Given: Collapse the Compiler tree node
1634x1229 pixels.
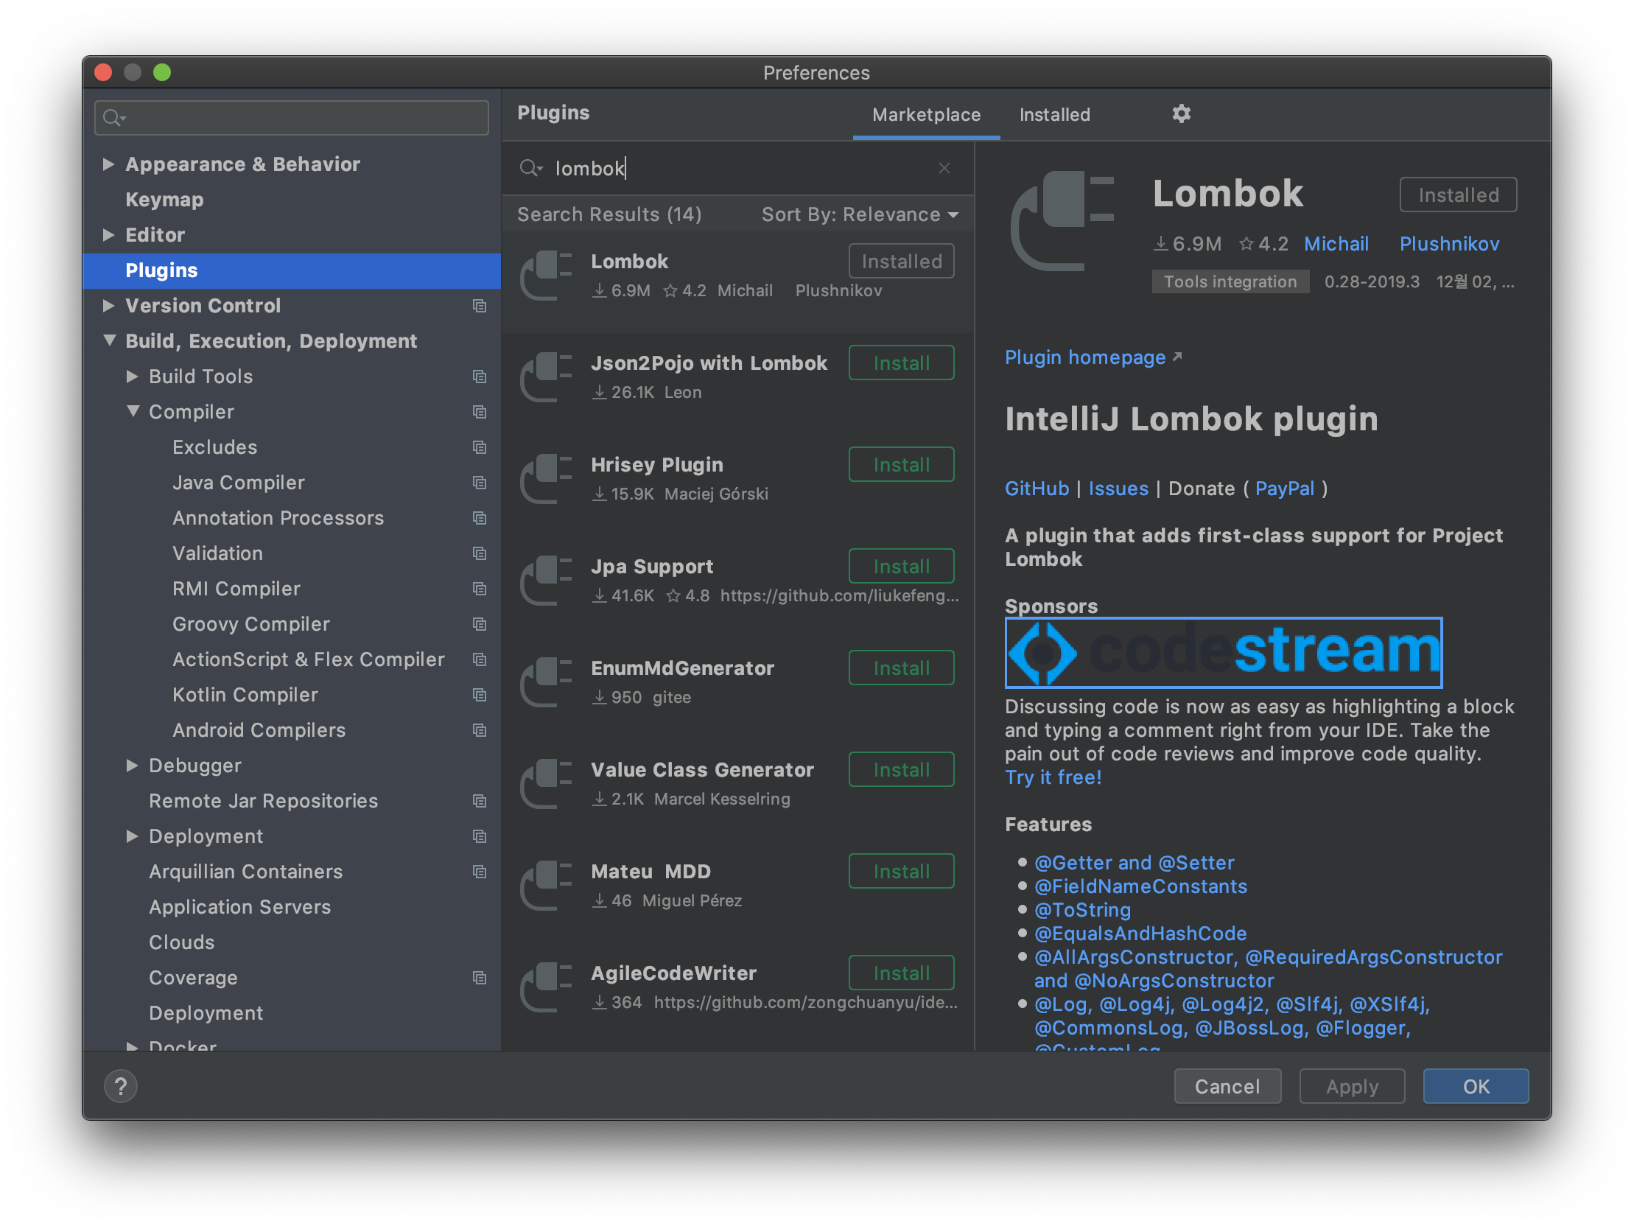Looking at the screenshot, I should (133, 412).
